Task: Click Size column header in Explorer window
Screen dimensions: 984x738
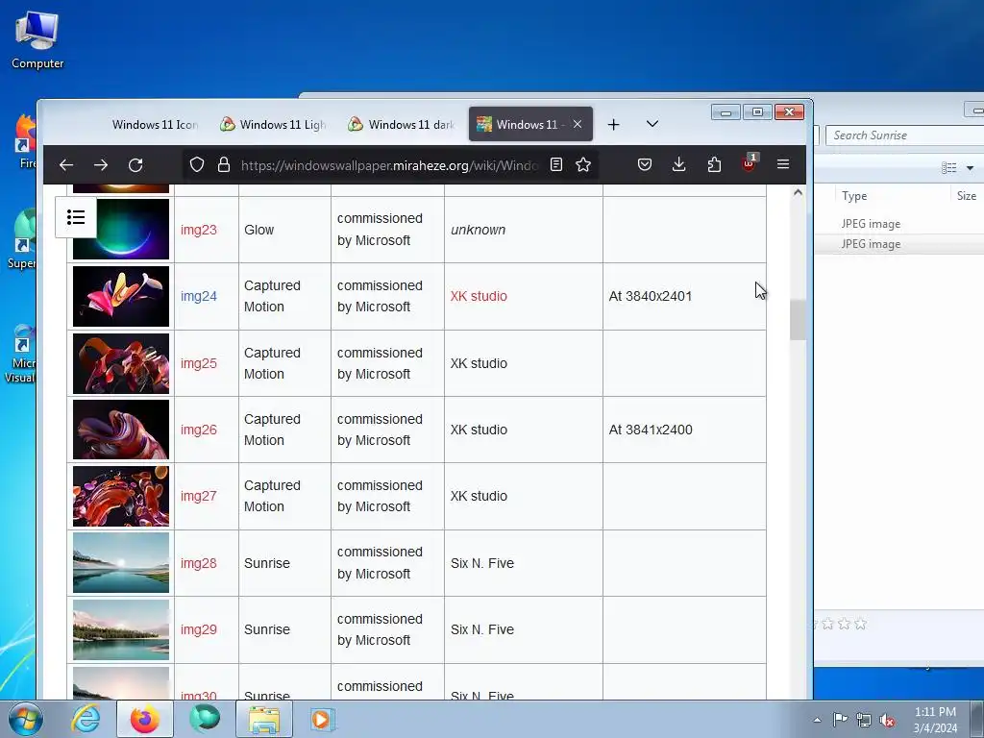Action: tap(967, 196)
